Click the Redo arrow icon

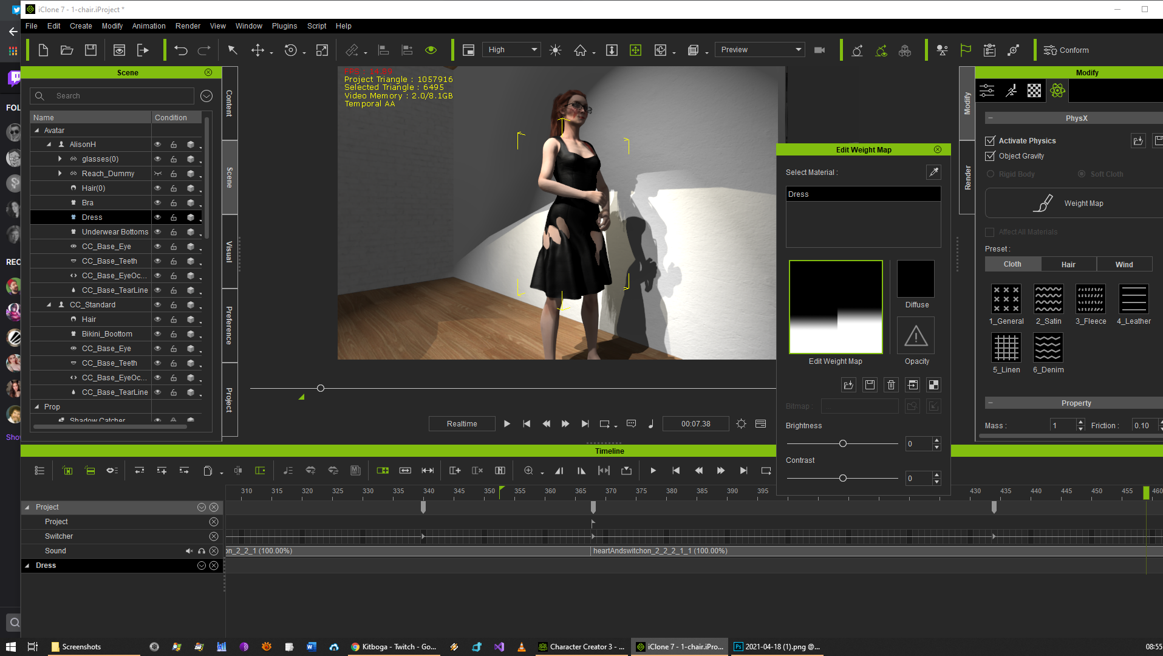(x=204, y=50)
